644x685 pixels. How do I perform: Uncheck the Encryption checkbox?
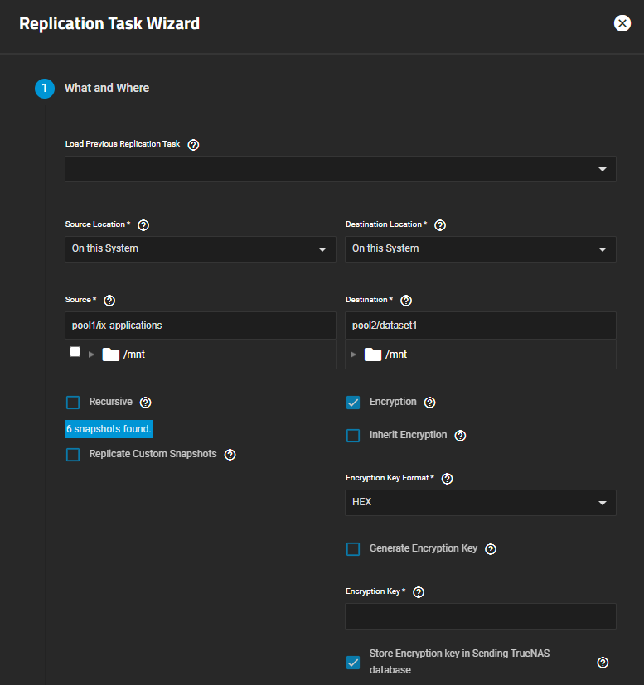tap(353, 403)
